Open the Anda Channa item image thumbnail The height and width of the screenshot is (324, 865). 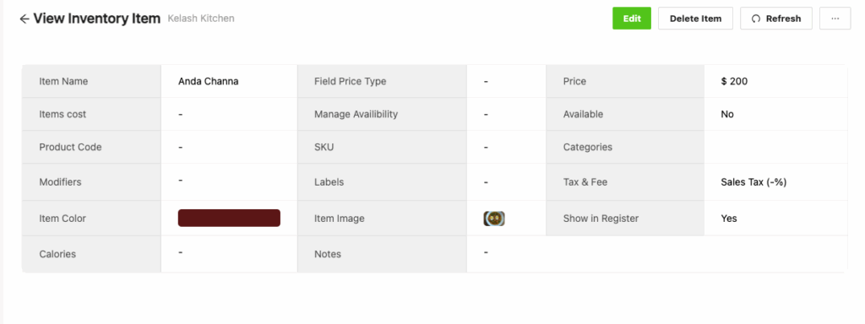(x=493, y=219)
